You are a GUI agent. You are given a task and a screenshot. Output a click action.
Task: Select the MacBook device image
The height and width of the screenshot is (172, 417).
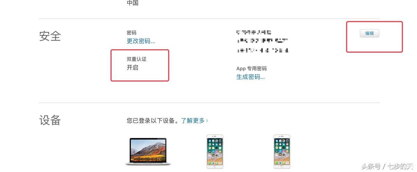(x=148, y=151)
